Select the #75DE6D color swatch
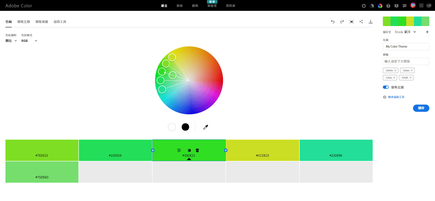Image resolution: width=435 pixels, height=201 pixels. click(x=42, y=172)
